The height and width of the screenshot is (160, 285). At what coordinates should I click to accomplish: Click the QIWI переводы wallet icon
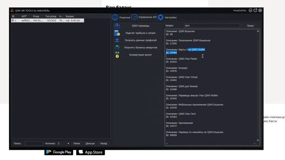coord(117,26)
